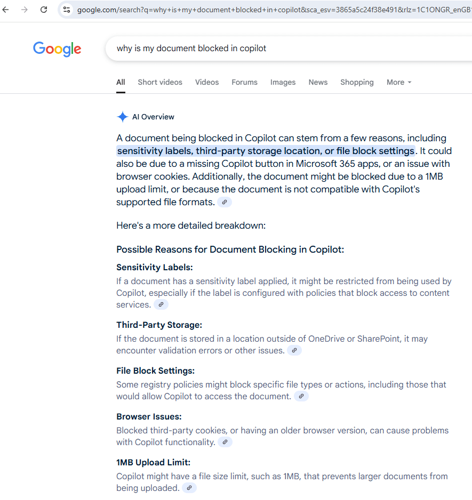This screenshot has width=472, height=500.
Task: Expand the More search filters dropdown
Action: (x=399, y=82)
